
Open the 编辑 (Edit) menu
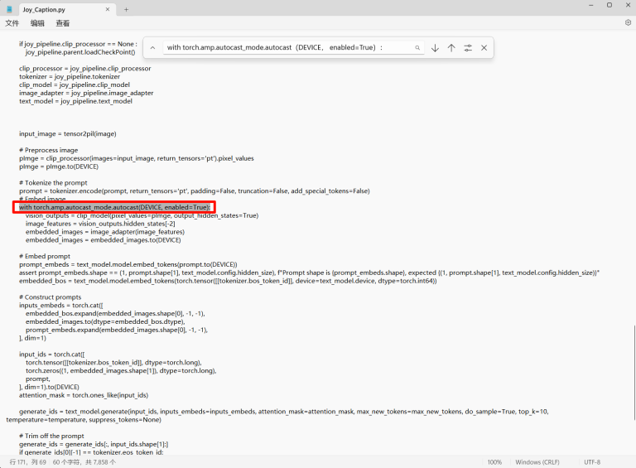click(37, 23)
